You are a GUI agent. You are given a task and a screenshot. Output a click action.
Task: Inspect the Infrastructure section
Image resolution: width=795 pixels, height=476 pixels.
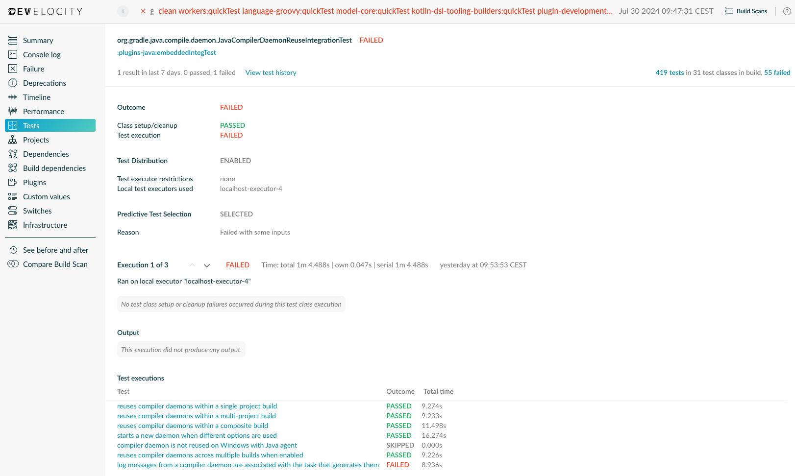point(45,225)
